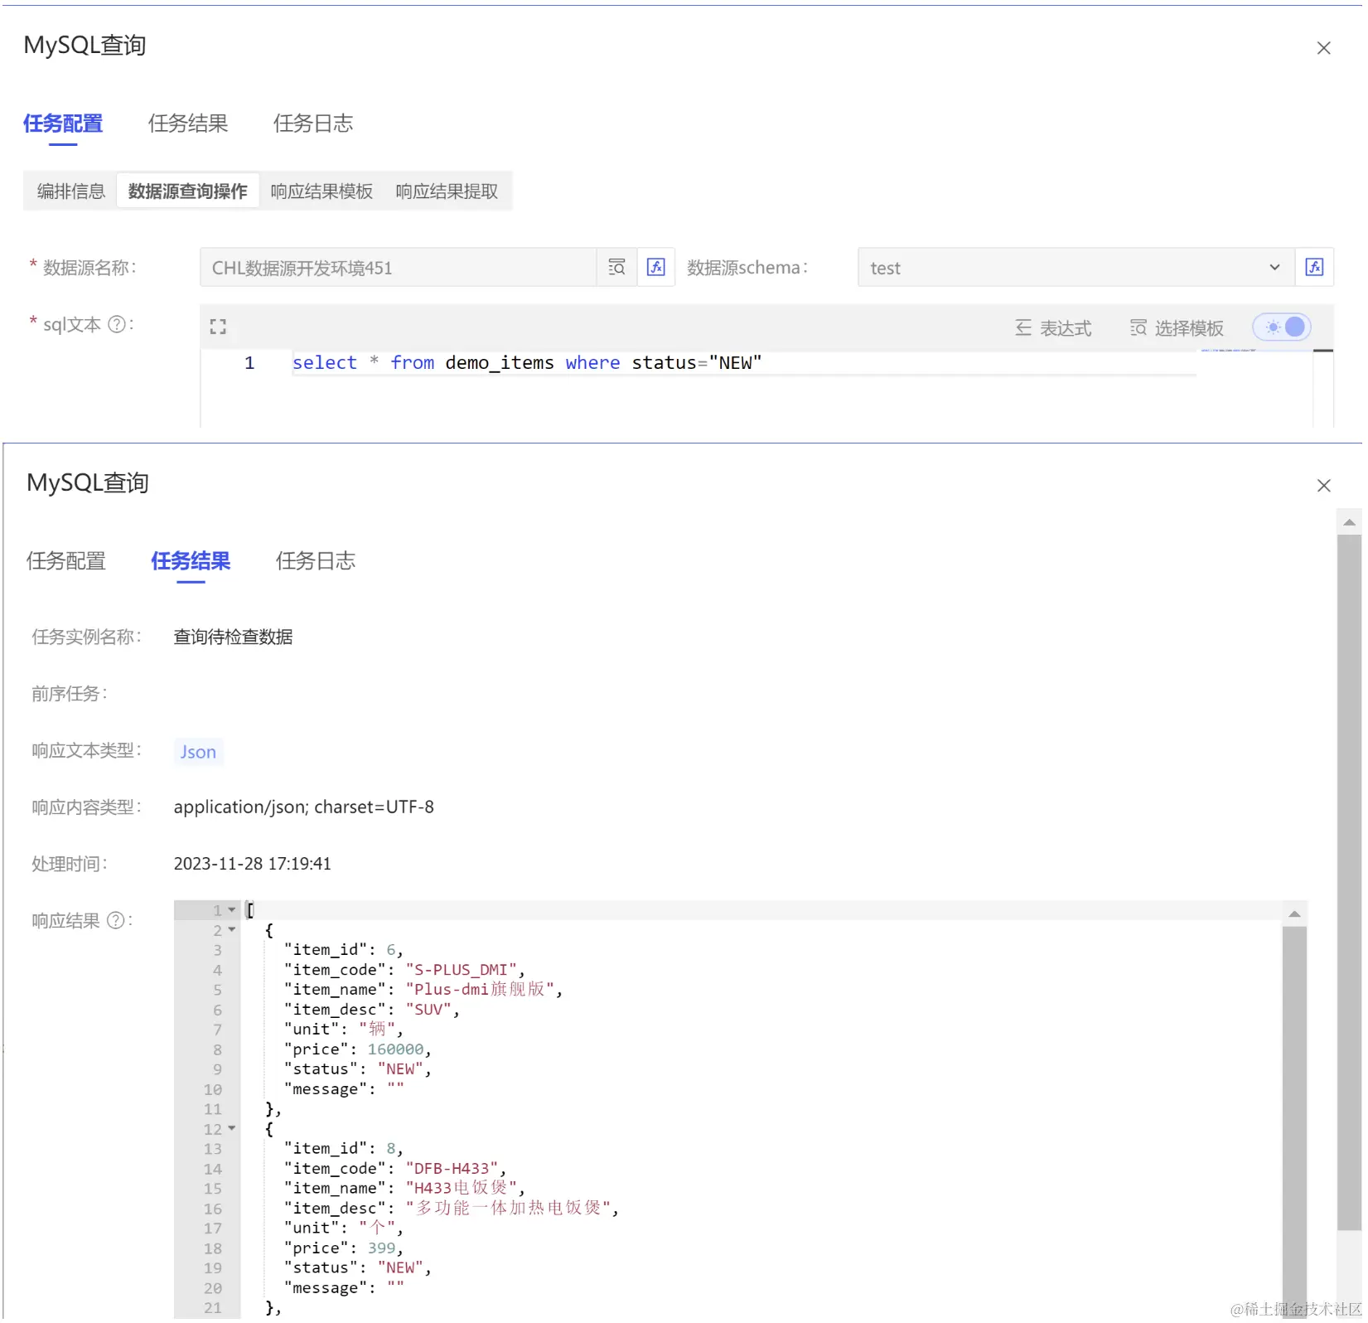Click the 查询待检查数据 task instance name
The height and width of the screenshot is (1323, 1368).
[x=233, y=637]
